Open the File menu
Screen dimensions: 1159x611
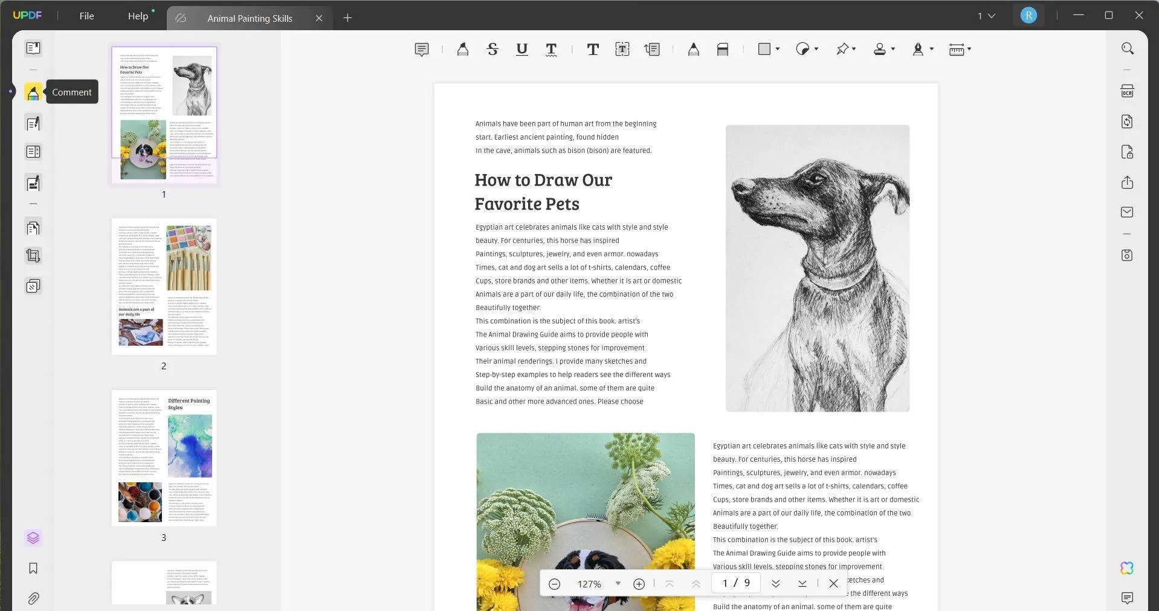point(86,16)
